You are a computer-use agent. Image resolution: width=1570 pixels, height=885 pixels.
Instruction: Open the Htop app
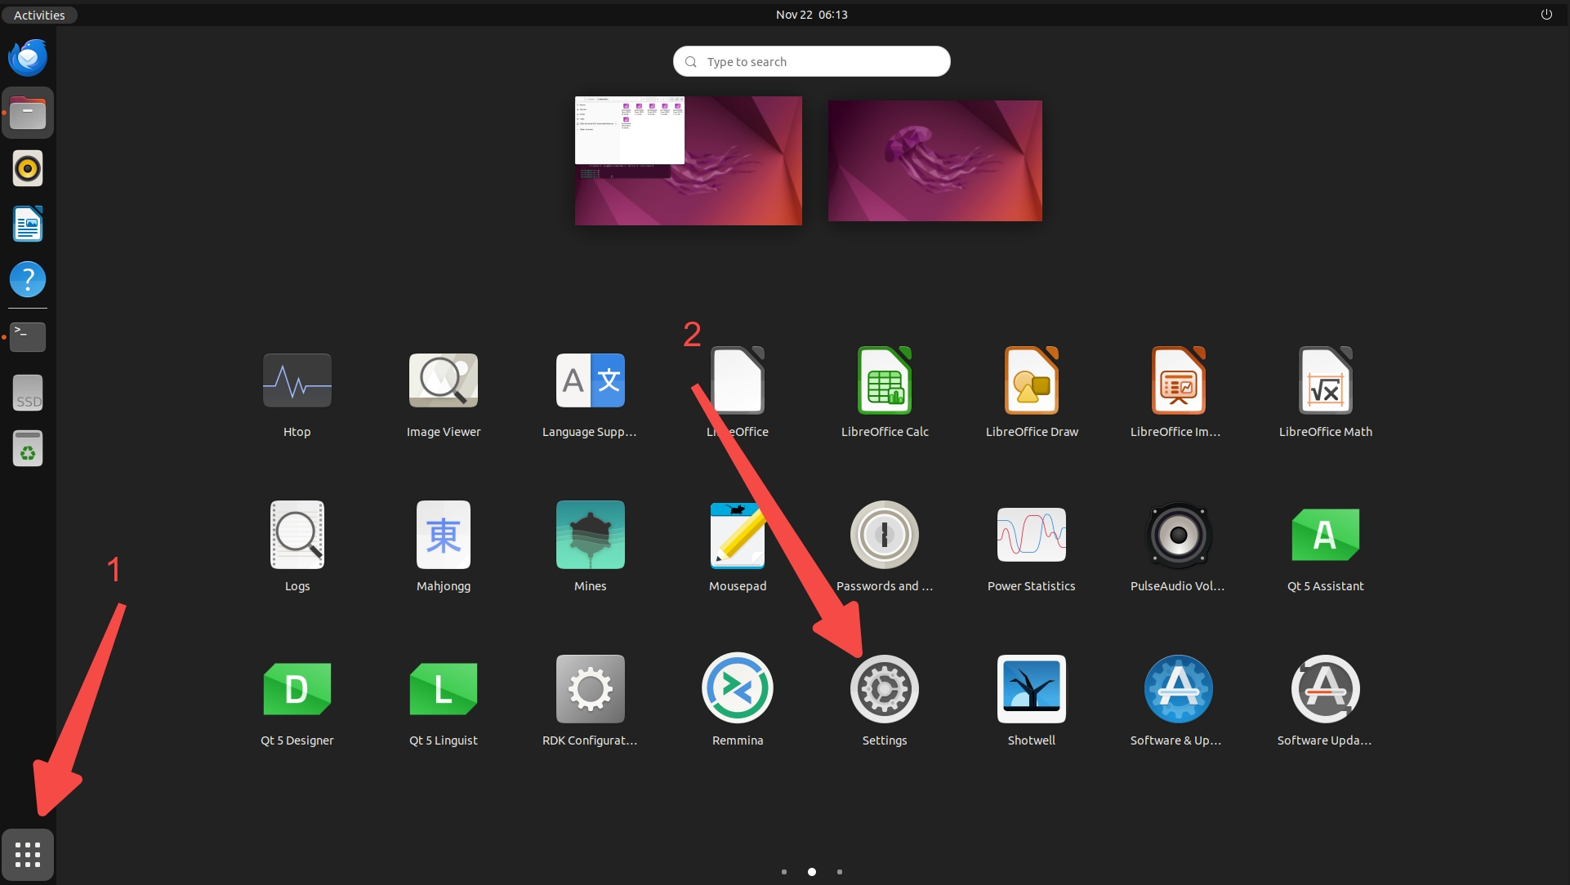[x=297, y=380]
